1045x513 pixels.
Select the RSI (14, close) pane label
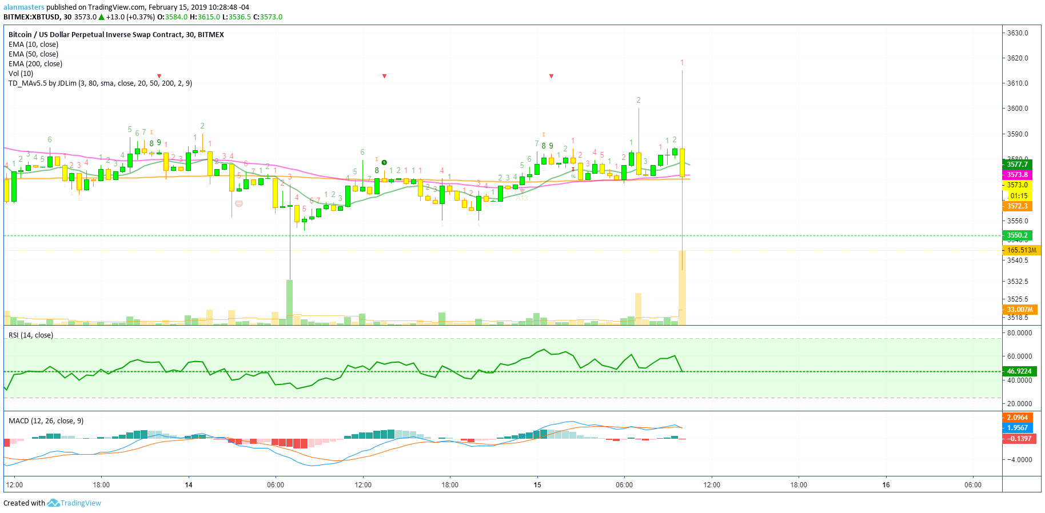(31, 335)
